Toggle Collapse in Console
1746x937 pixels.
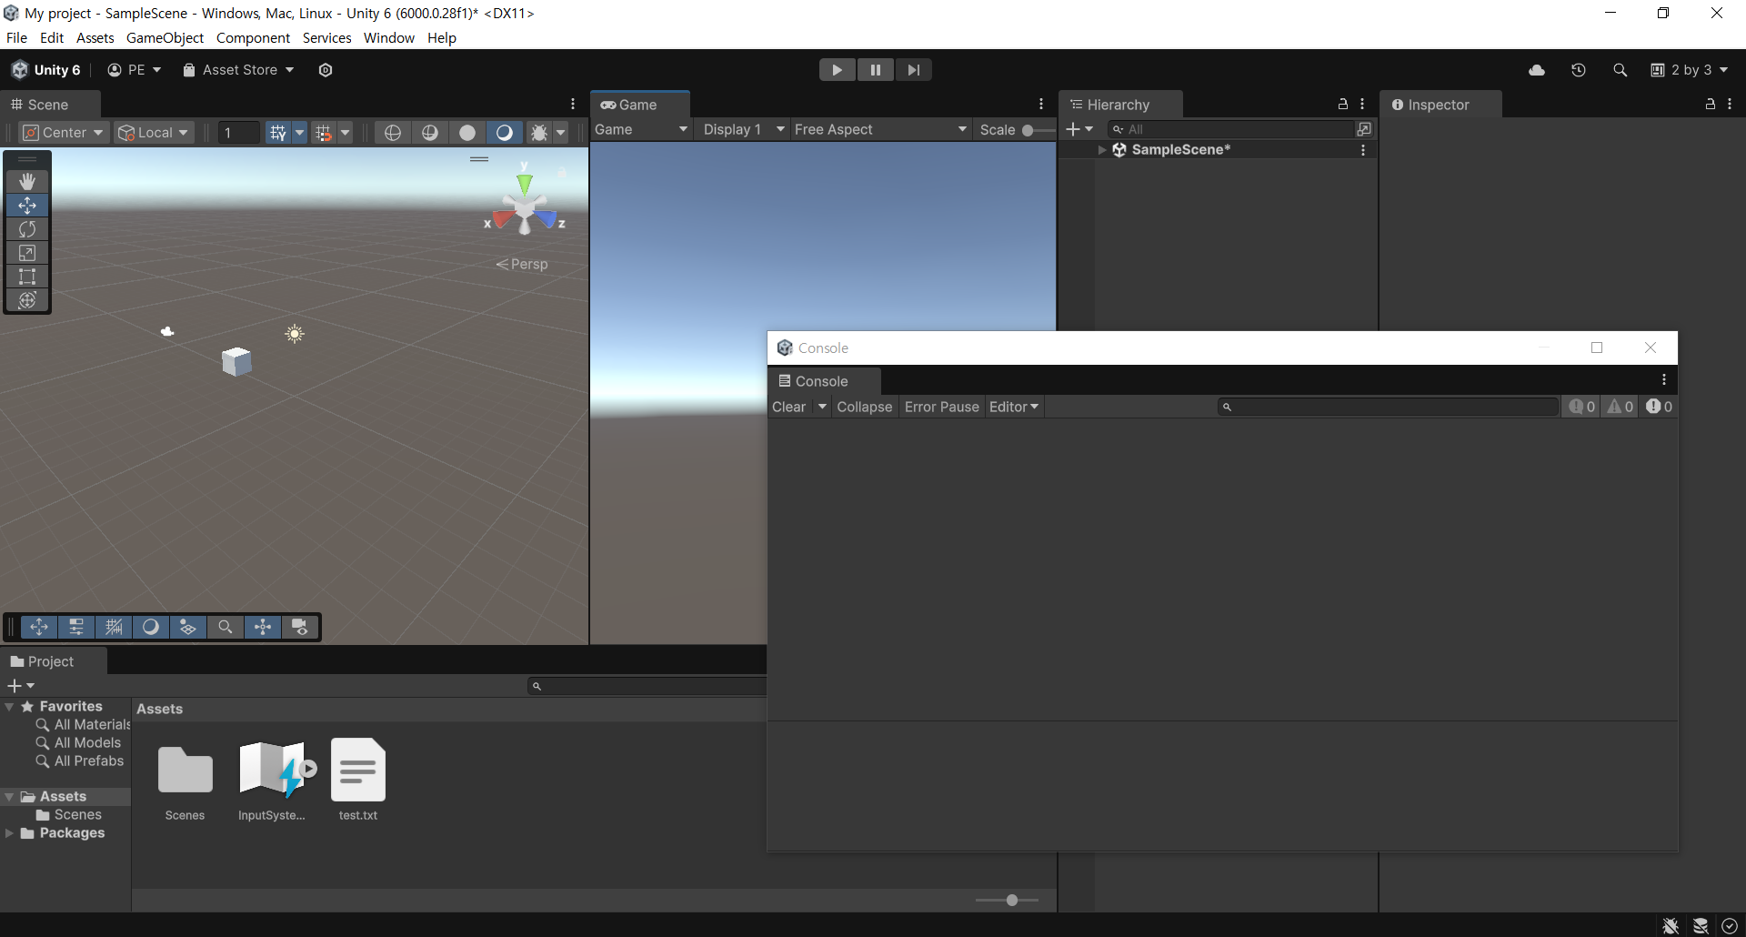point(865,407)
